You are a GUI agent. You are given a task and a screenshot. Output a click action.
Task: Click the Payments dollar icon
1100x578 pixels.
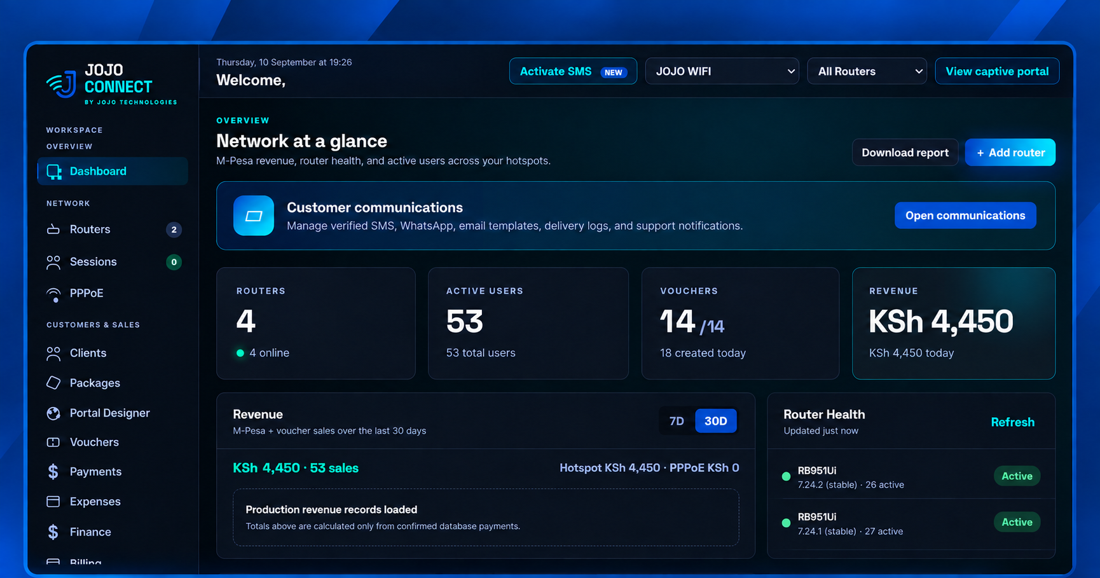tap(53, 472)
